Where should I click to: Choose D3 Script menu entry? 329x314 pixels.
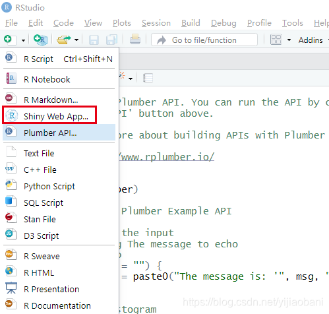pyautogui.click(x=59, y=235)
